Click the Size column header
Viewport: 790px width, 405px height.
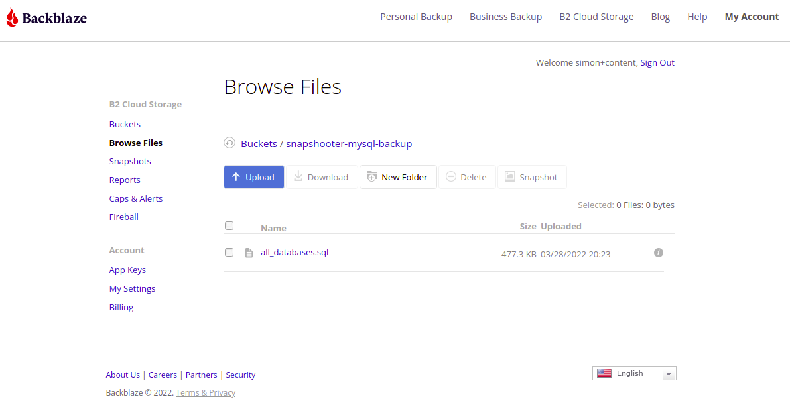528,226
